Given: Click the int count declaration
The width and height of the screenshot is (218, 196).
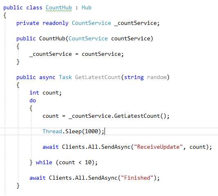Looking at the screenshot, I should pos(45,93).
